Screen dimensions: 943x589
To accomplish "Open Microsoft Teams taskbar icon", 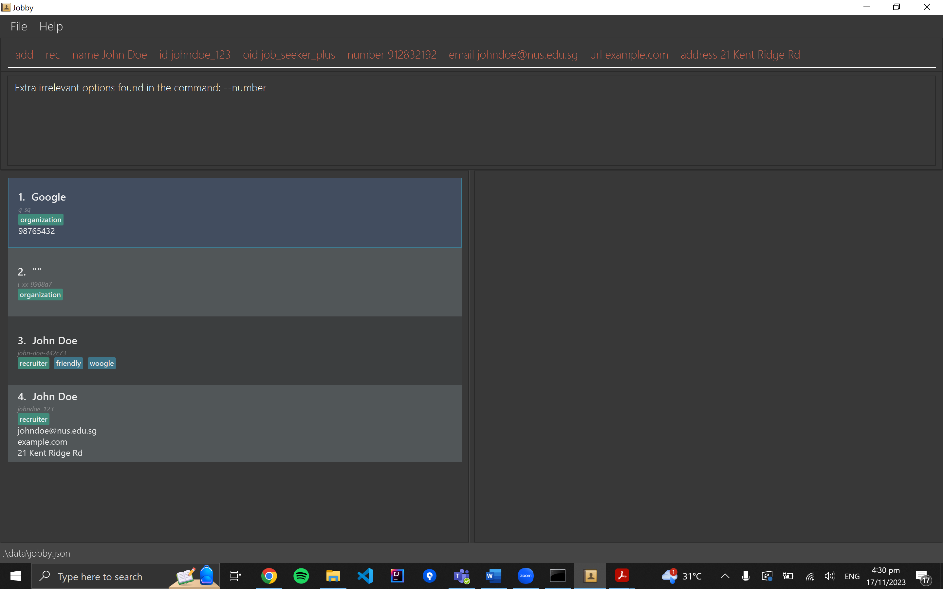I will click(461, 576).
